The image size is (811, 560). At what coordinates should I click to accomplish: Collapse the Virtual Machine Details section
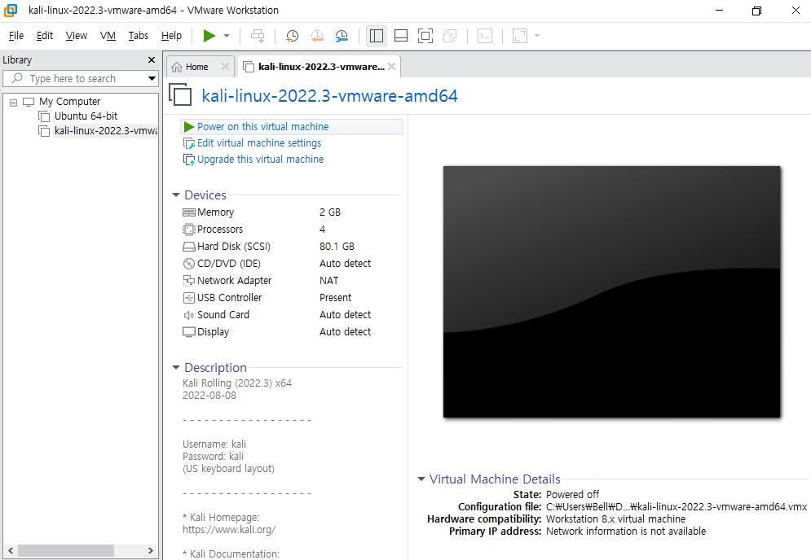click(x=421, y=479)
